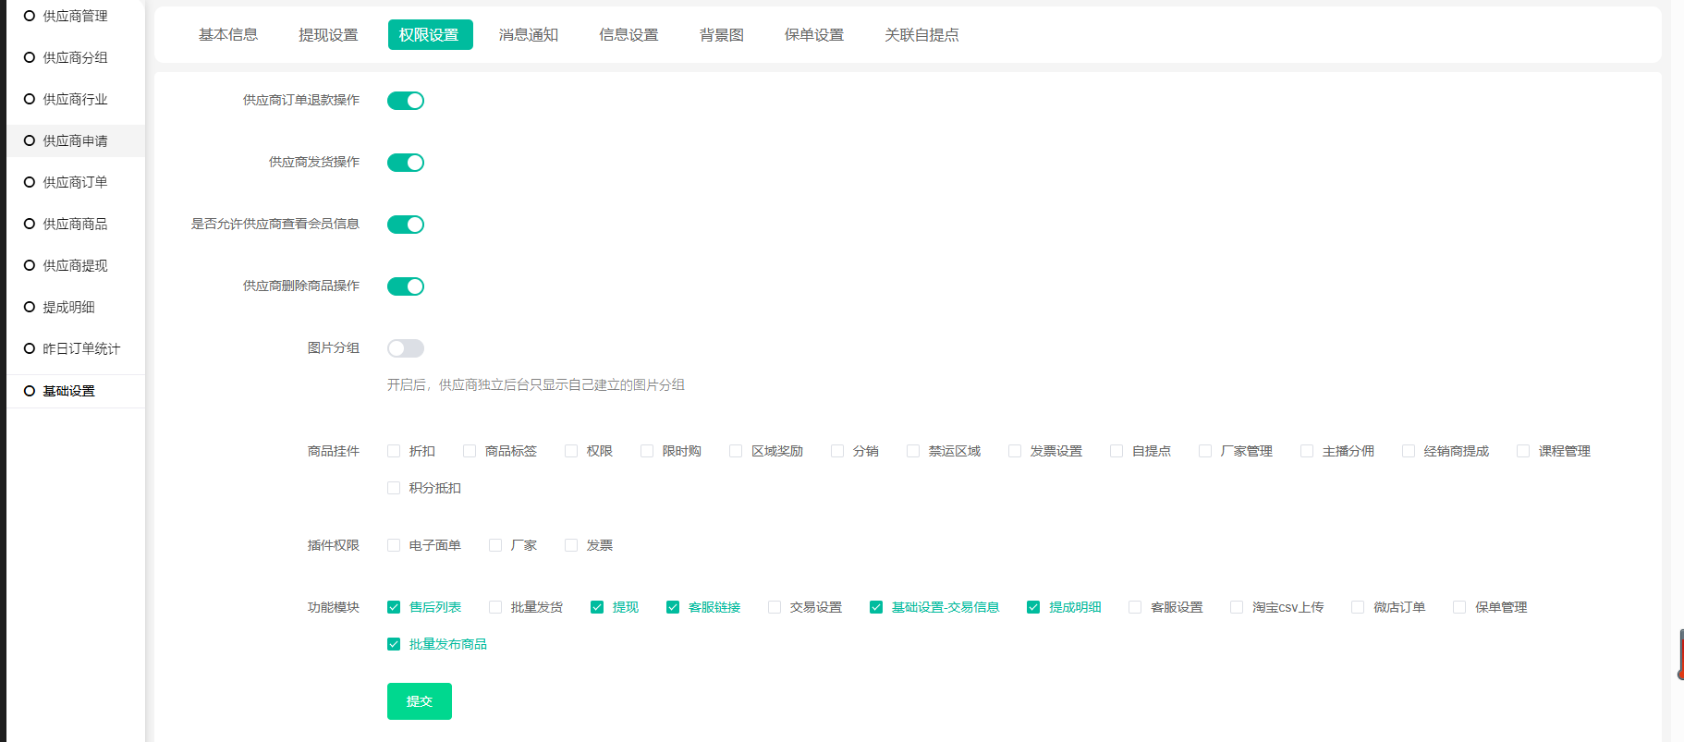Turn off 供应商删除商品操作 switch
1684x742 pixels.
pyautogui.click(x=405, y=286)
